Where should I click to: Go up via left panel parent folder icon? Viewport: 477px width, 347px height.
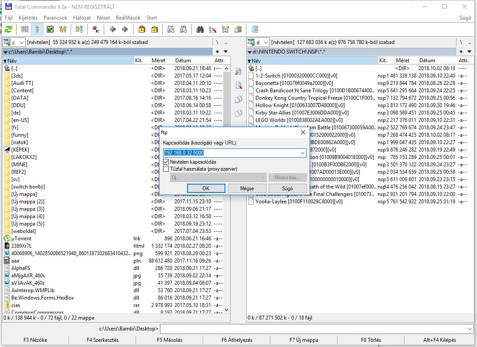click(7, 68)
